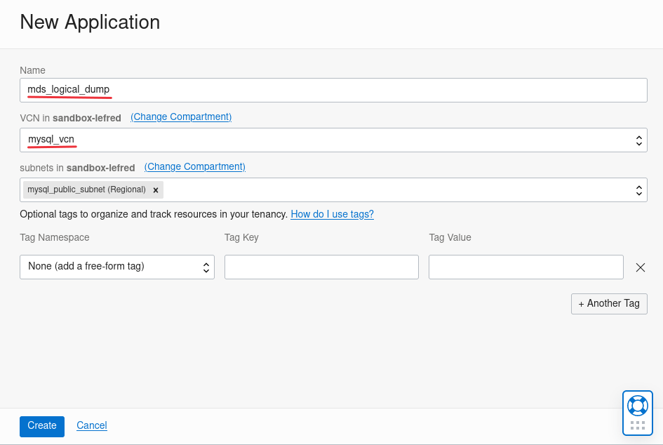Open the VCN dropdown showing mysql_vcn
Viewport: 663px width, 445px height.
click(333, 140)
